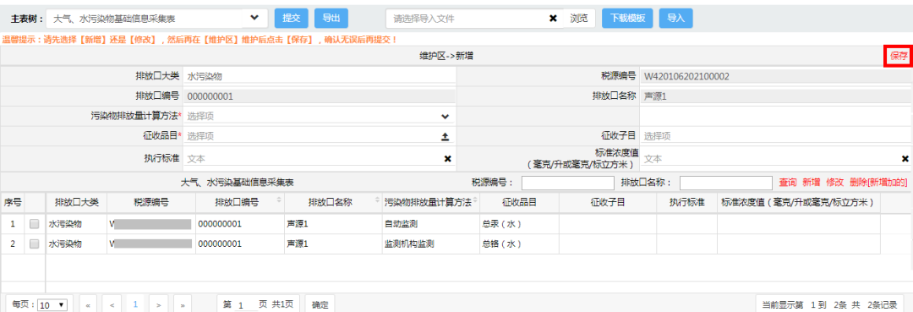The height and width of the screenshot is (312, 913).
Task: Go to last page arrow
Action: point(183,304)
